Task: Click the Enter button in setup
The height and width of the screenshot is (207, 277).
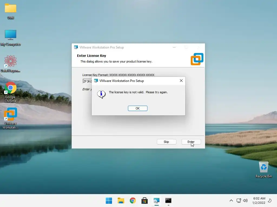Action: 191,142
